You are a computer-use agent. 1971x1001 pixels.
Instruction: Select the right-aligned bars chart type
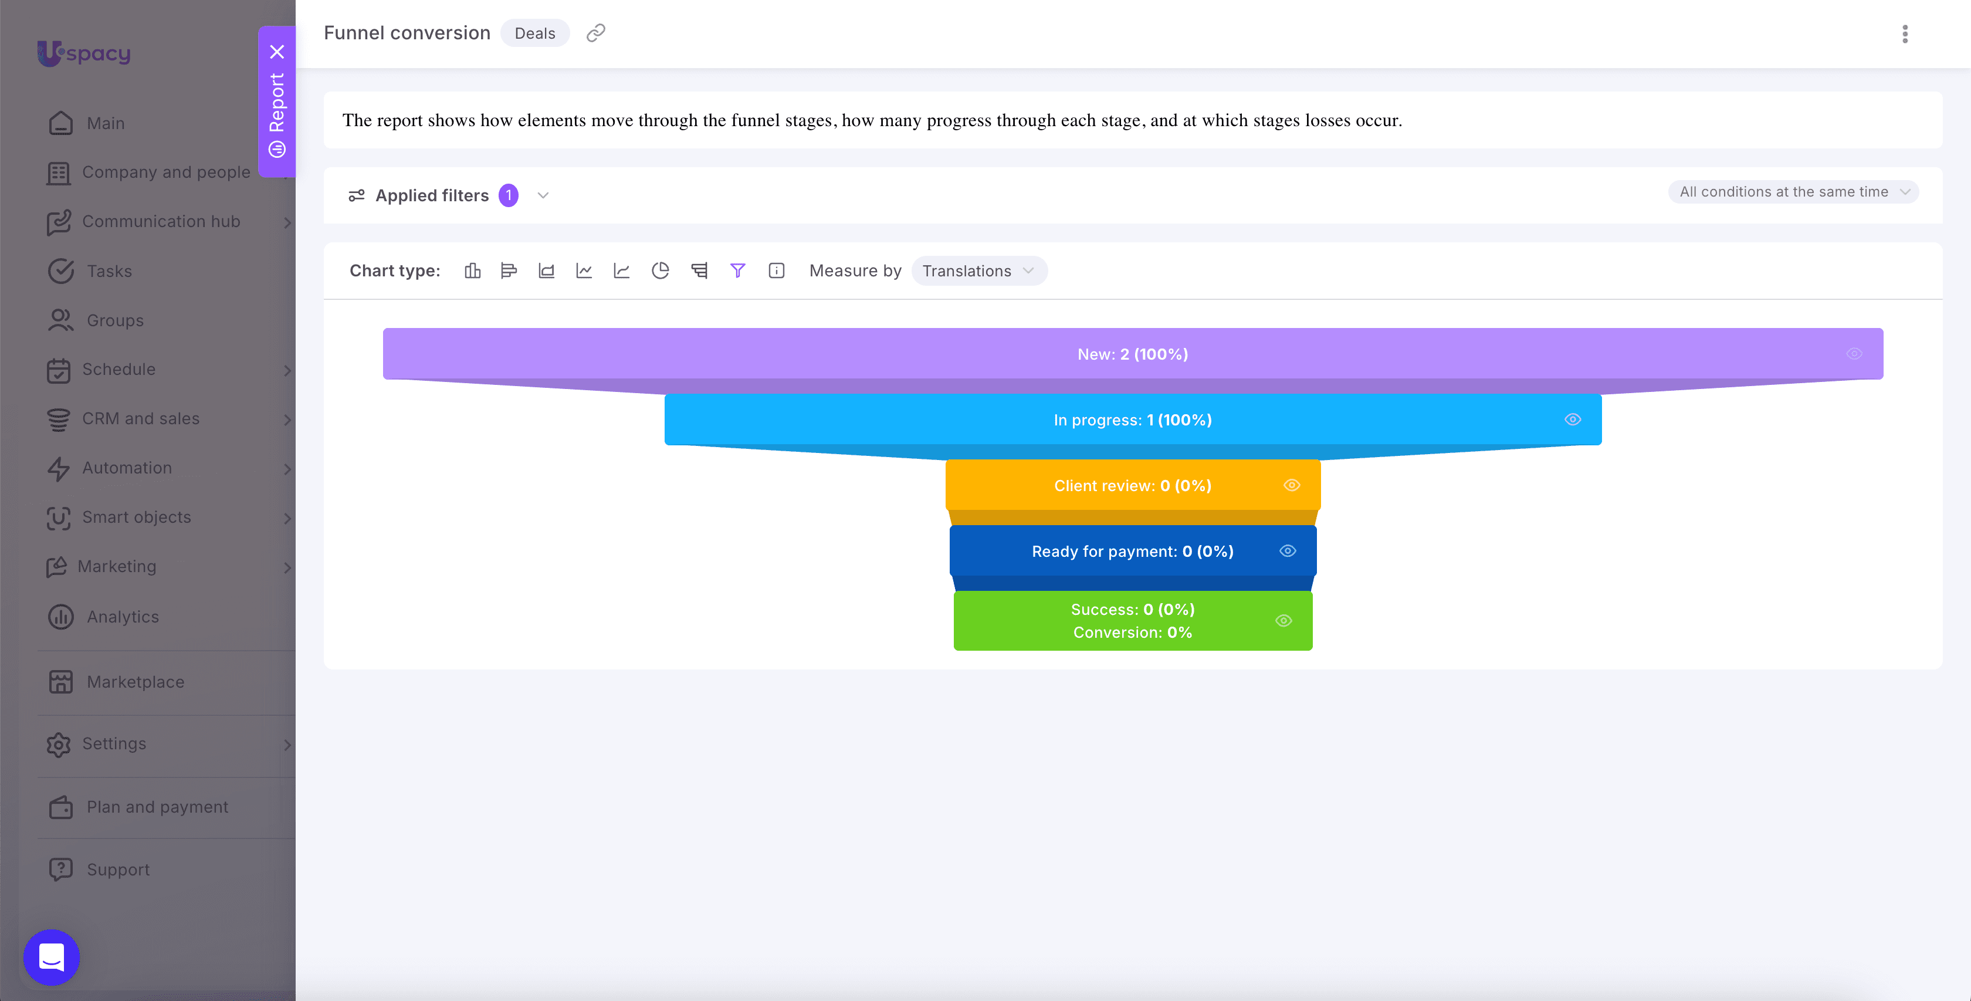tap(699, 271)
